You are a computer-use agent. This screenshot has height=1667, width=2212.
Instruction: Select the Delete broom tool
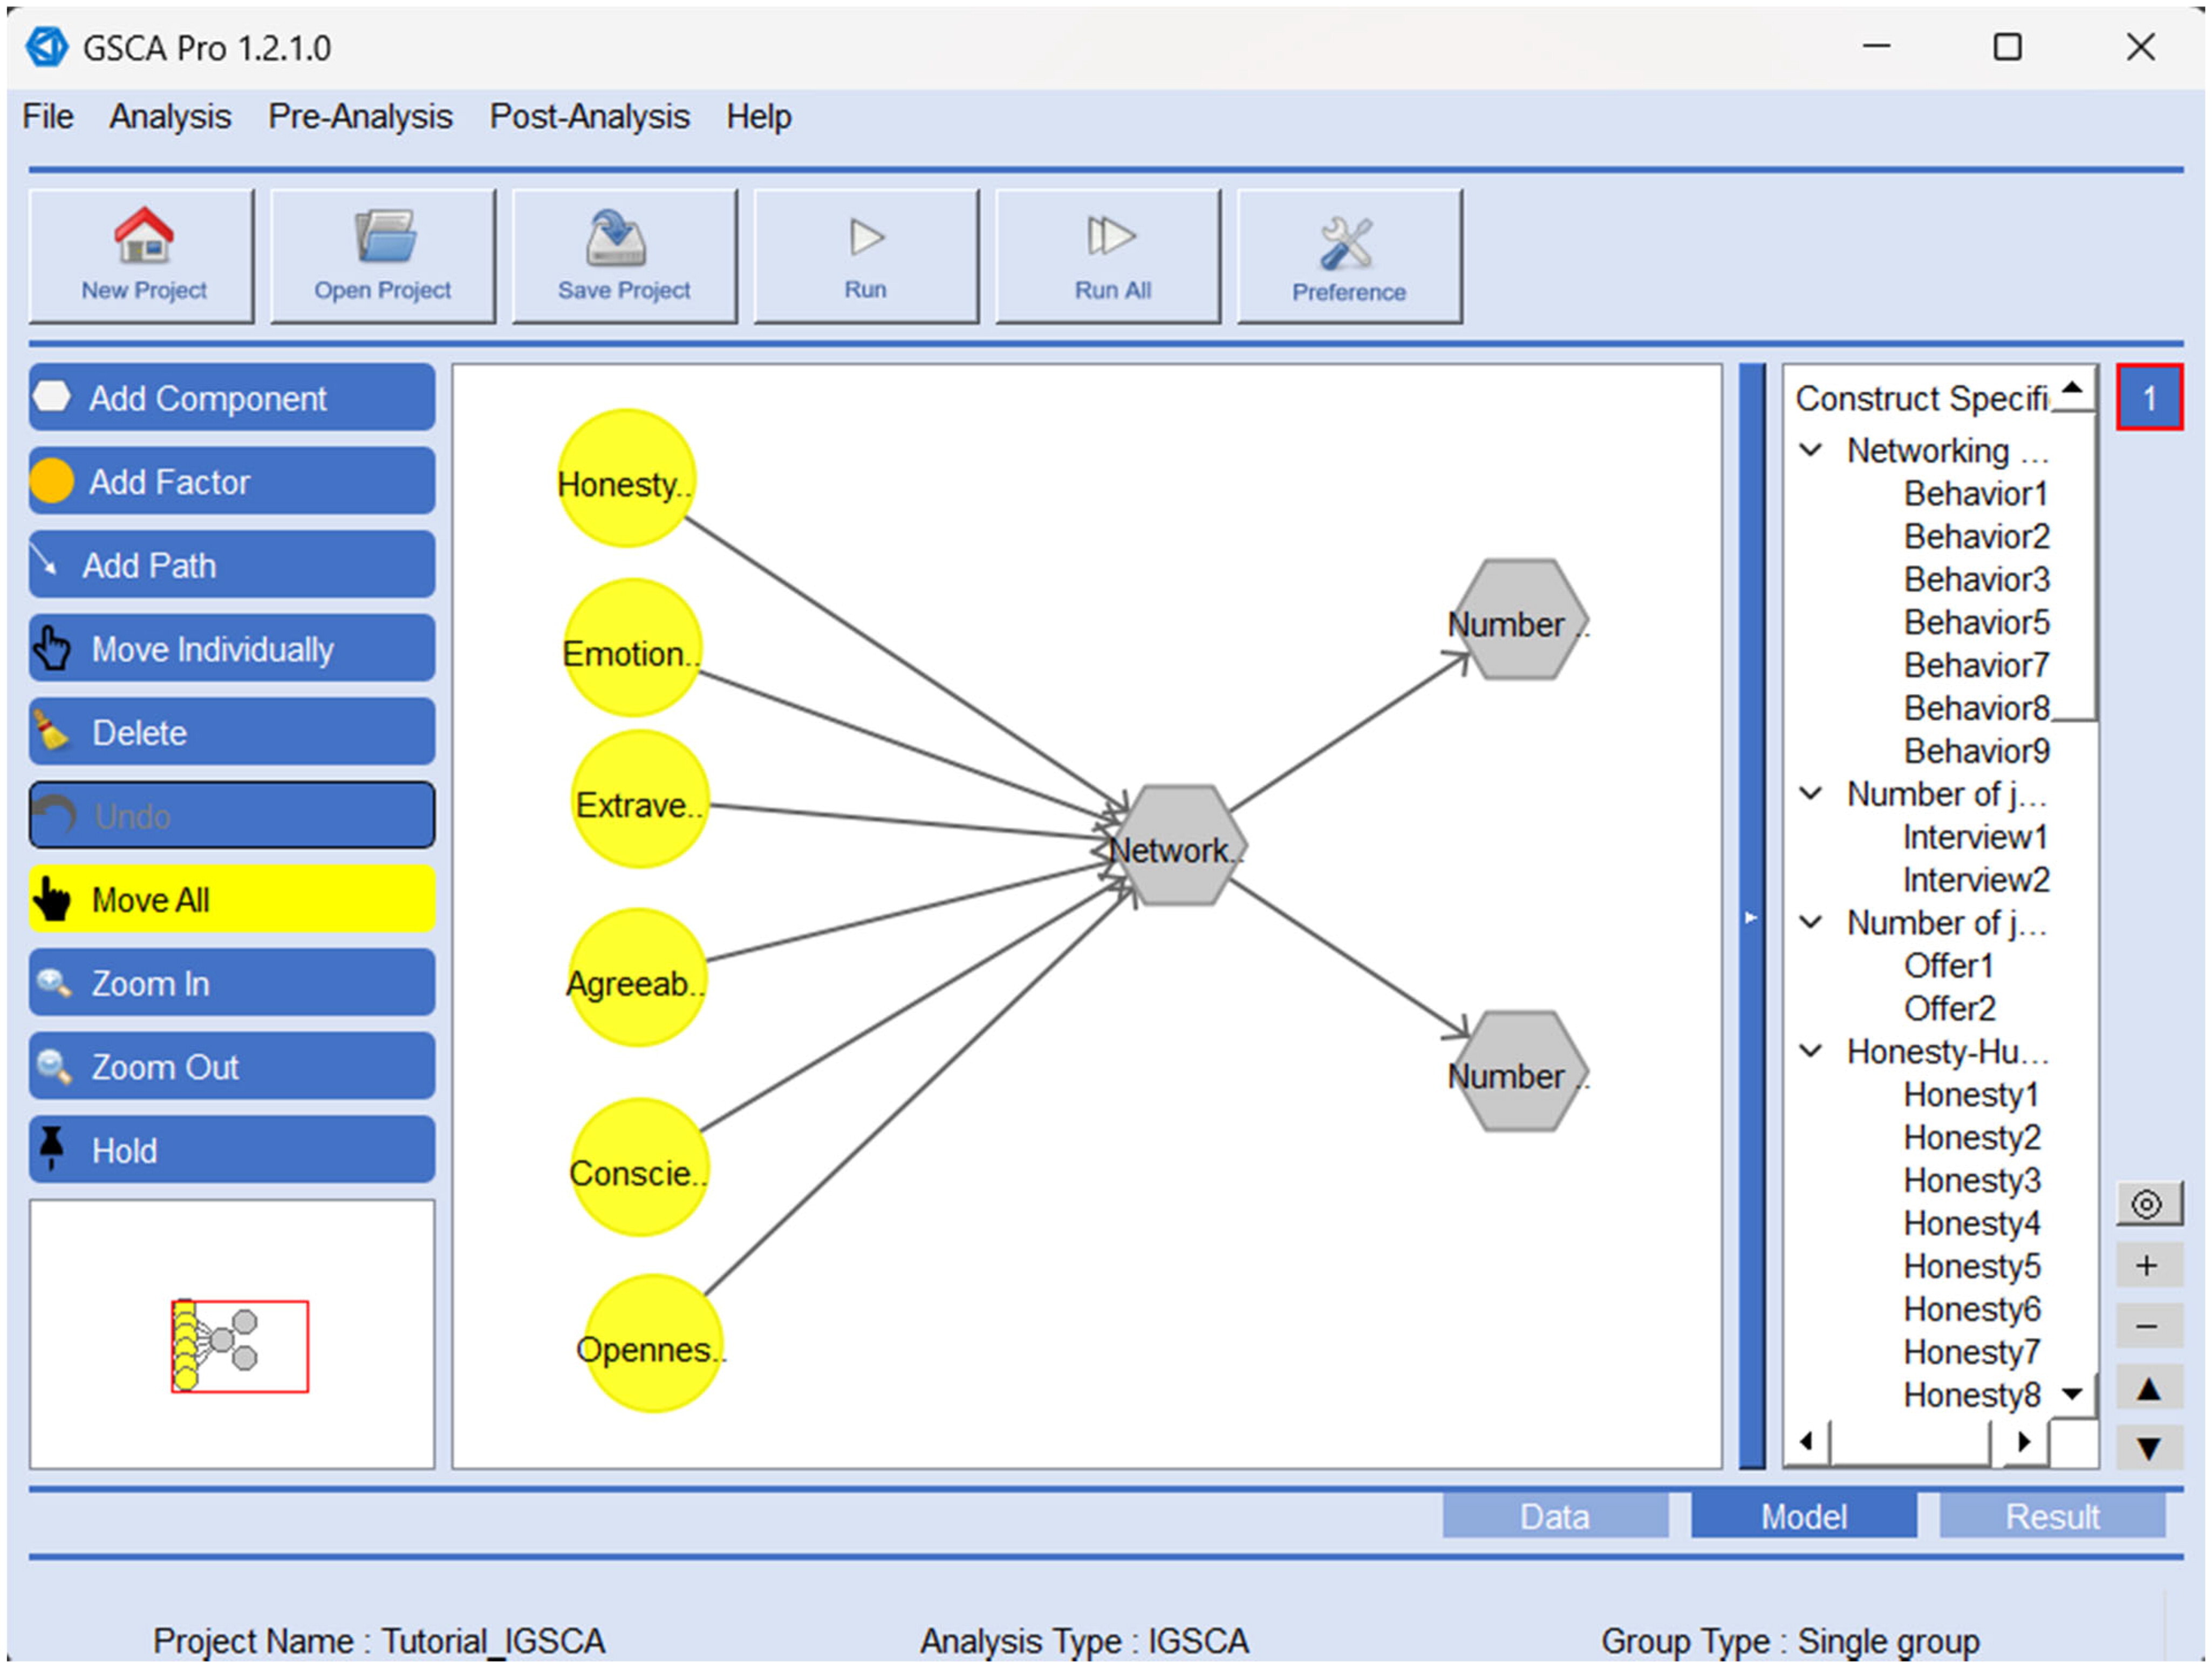pyautogui.click(x=232, y=732)
